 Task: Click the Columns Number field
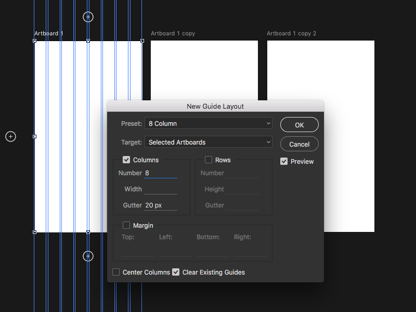[161, 173]
